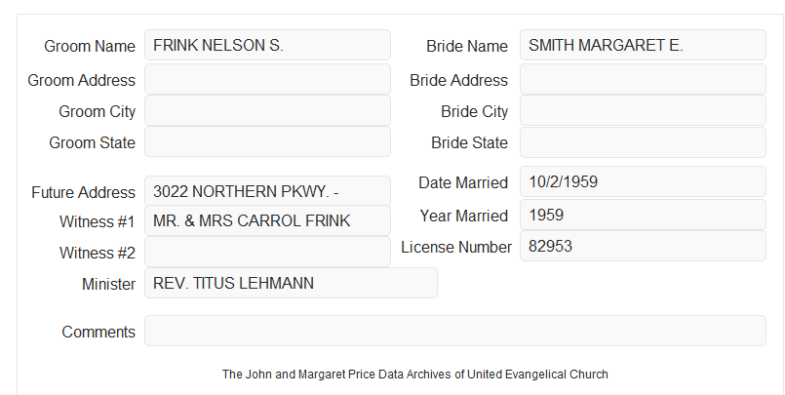Image resolution: width=785 pixels, height=395 pixels.
Task: Click the Bride City input field
Action: point(643,110)
